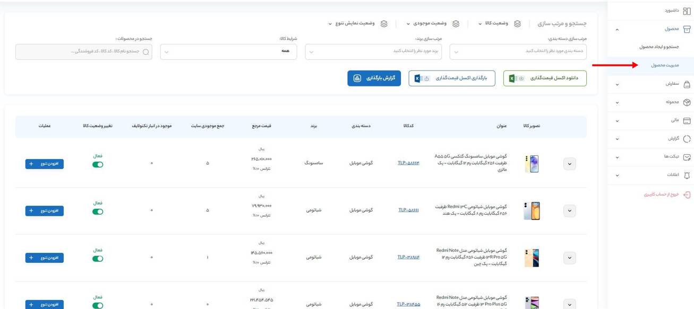The image size is (694, 309).
Task: Click the Samsung Galaxy A55 5G product title
Action: click(470, 163)
